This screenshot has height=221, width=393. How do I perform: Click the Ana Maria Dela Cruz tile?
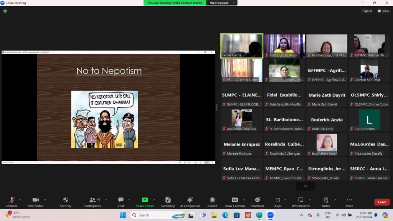tap(242, 120)
